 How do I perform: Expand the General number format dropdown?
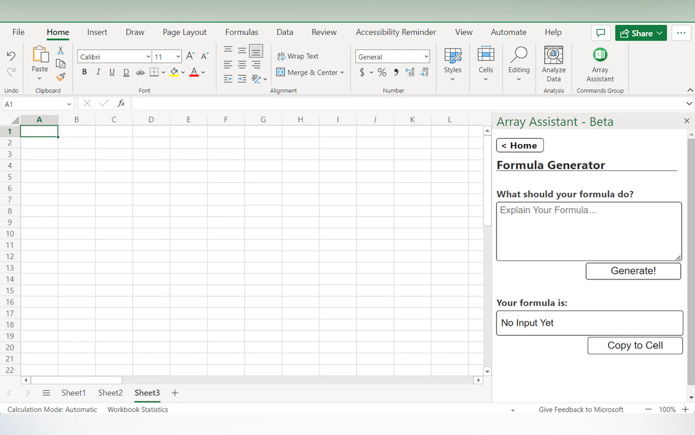[426, 57]
